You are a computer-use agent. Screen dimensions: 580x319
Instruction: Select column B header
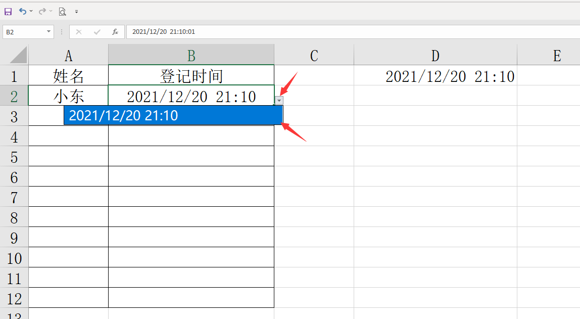coord(191,55)
